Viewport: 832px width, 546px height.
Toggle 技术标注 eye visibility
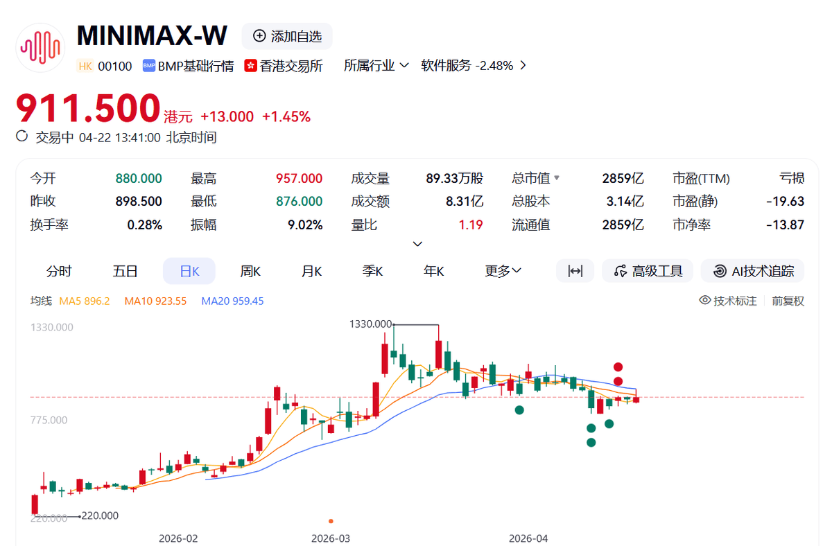(706, 301)
